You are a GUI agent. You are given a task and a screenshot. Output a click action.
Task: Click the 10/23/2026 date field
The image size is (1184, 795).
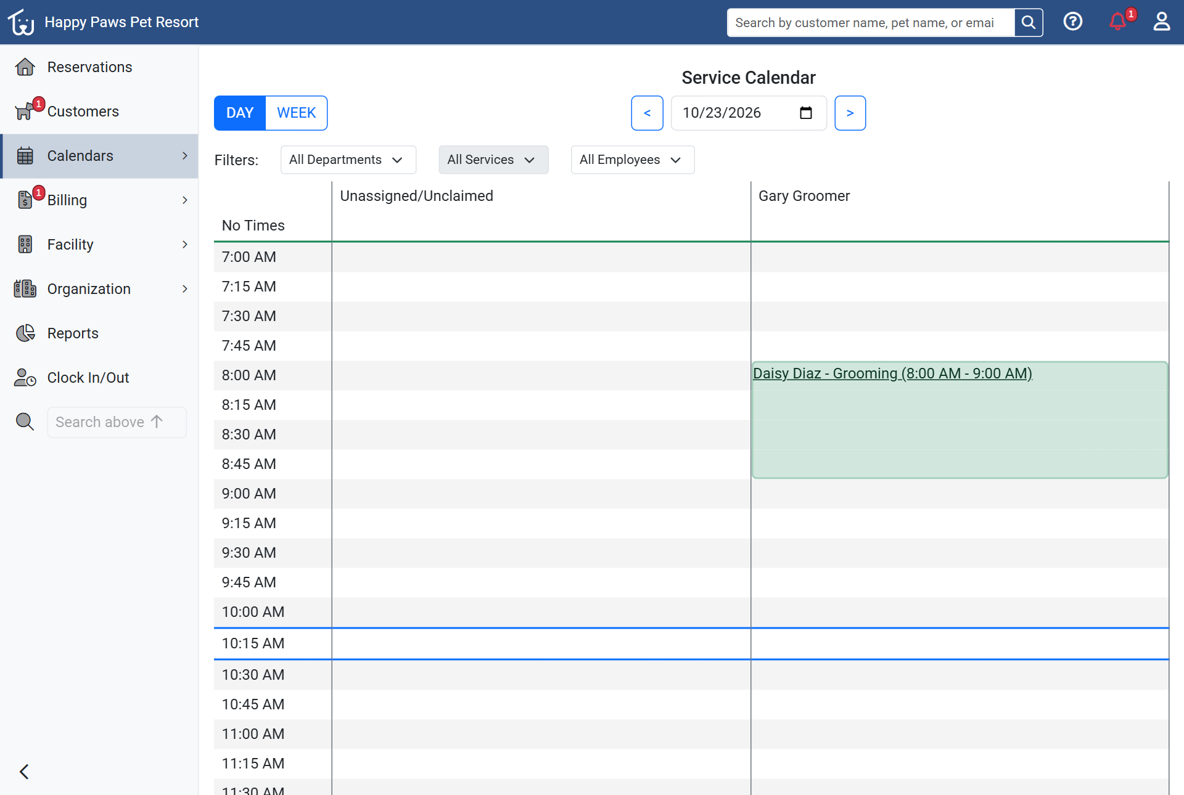click(x=749, y=113)
